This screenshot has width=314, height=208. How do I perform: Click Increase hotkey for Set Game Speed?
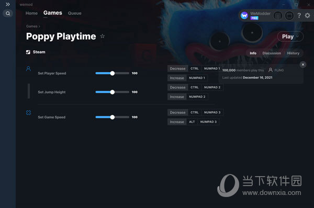177,122
